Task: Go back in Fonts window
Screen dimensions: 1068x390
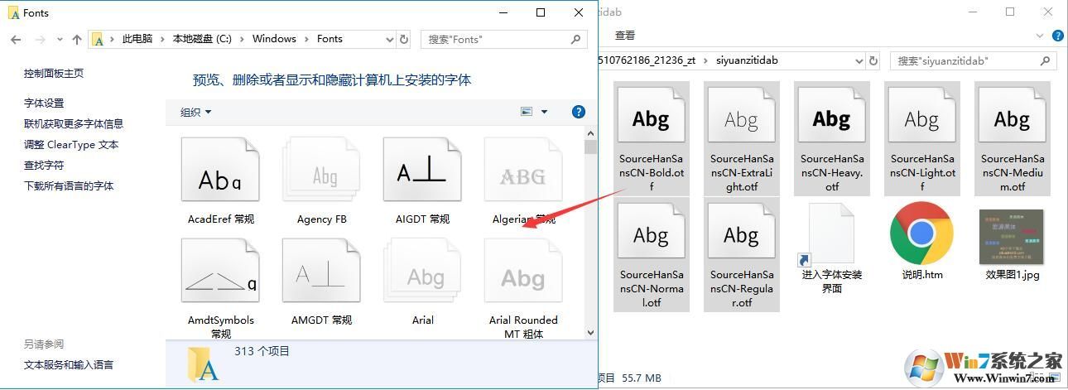Action: (x=16, y=39)
